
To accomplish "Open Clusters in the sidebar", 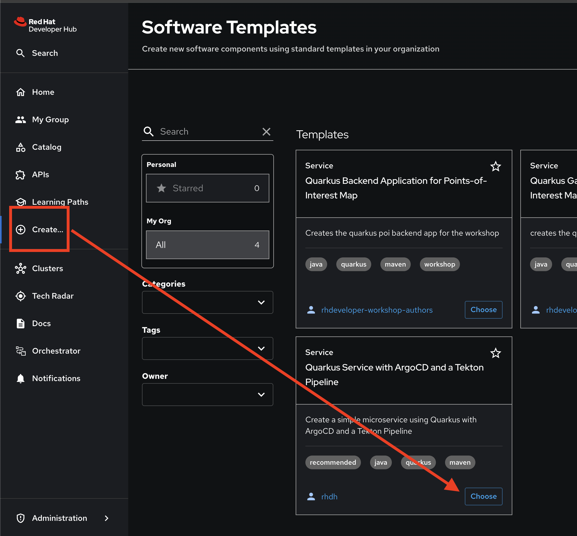I will (48, 268).
